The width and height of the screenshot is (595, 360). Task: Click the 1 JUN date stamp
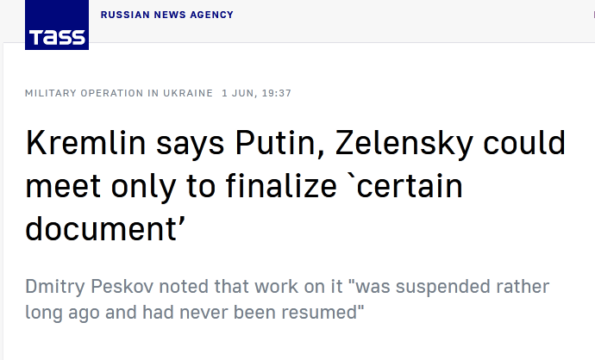[239, 93]
